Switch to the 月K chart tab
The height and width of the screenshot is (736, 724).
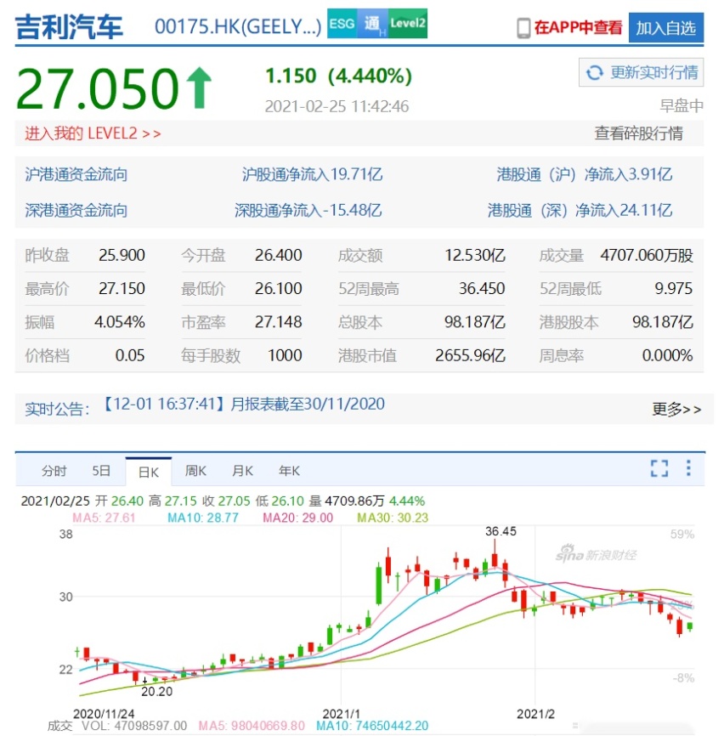242,471
